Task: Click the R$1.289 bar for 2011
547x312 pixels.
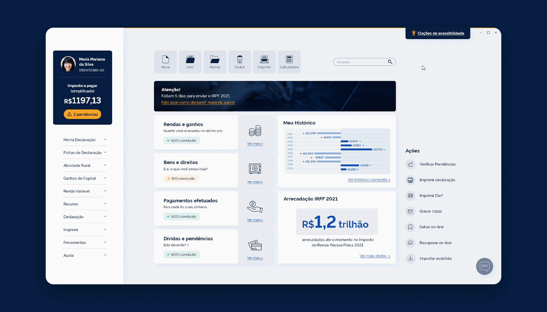Action: coord(329,133)
